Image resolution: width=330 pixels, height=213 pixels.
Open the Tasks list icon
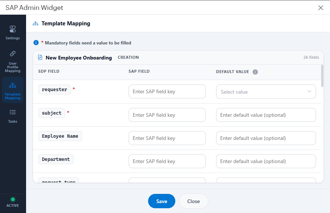click(12, 112)
